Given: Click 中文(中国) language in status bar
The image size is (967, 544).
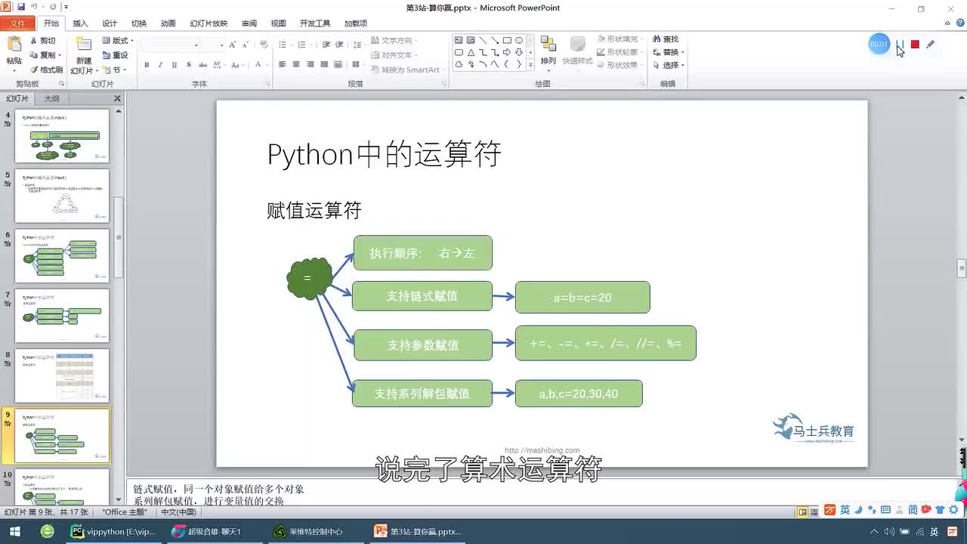Looking at the screenshot, I should 178,512.
